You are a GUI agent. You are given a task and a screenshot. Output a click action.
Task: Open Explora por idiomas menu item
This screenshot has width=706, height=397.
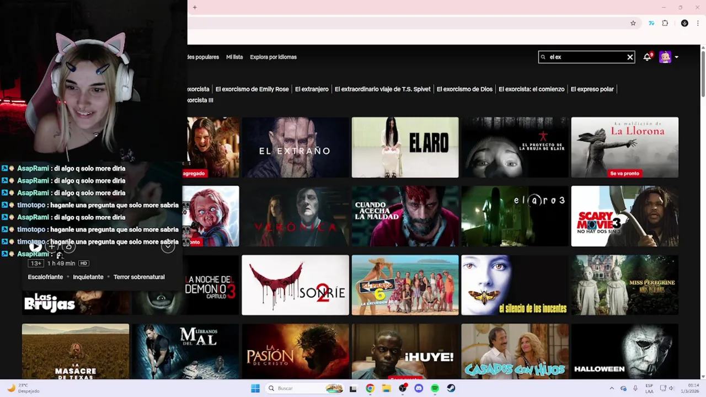click(273, 57)
